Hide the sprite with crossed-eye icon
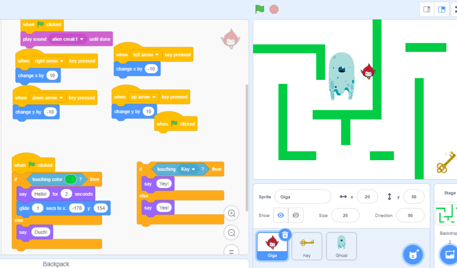The image size is (457, 268). 295,215
